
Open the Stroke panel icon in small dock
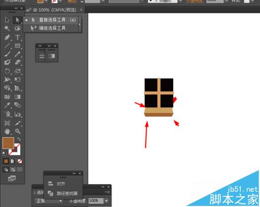[42, 56]
